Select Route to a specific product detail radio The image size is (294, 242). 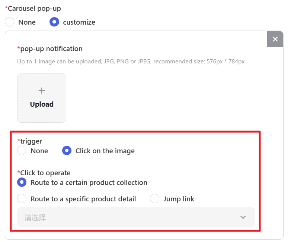click(22, 199)
